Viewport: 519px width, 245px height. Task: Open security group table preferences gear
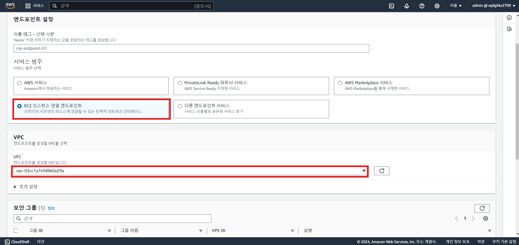(x=486, y=218)
